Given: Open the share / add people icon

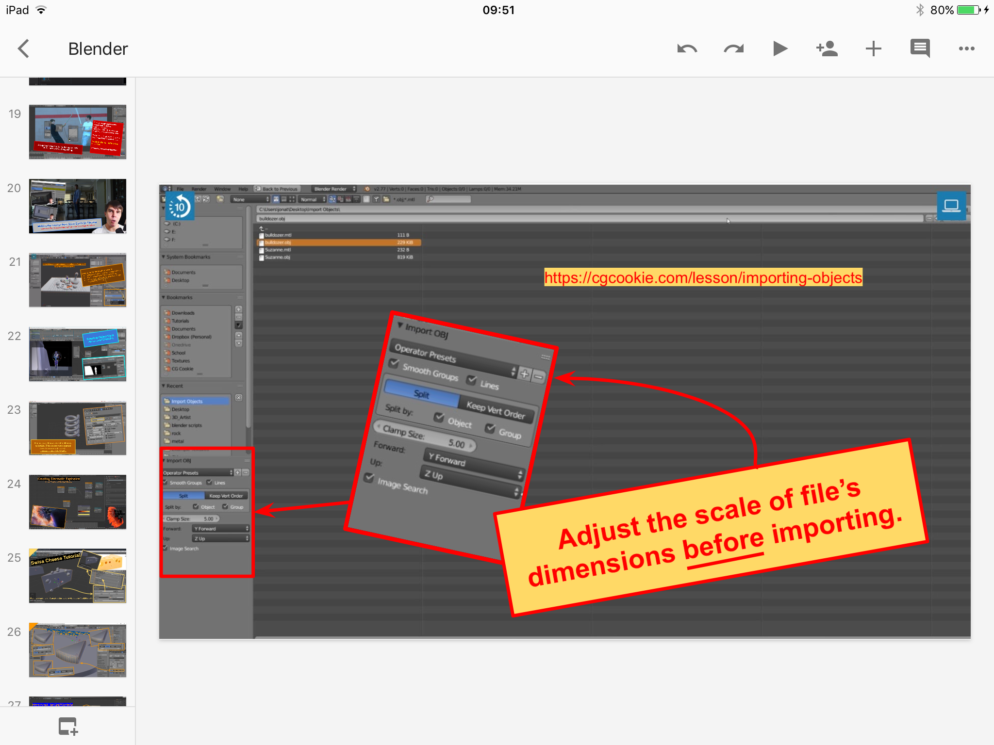Looking at the screenshot, I should point(827,49).
